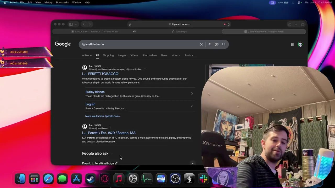Viewport: 335px width, 188px height.
Task: Open options for ljperetti.com homepage result
Action: coord(110,128)
